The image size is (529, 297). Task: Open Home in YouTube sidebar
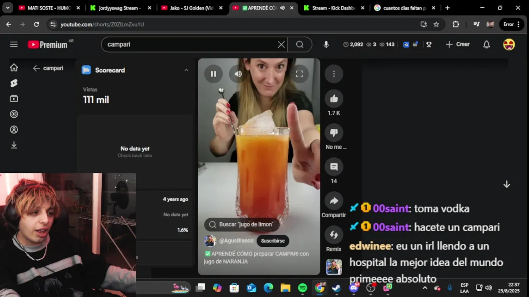coord(14,68)
